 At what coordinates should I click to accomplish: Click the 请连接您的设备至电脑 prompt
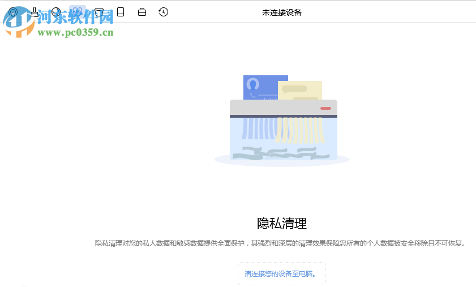tap(282, 273)
